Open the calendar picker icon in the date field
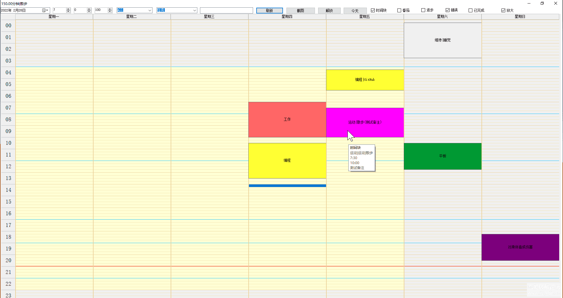 (45, 10)
